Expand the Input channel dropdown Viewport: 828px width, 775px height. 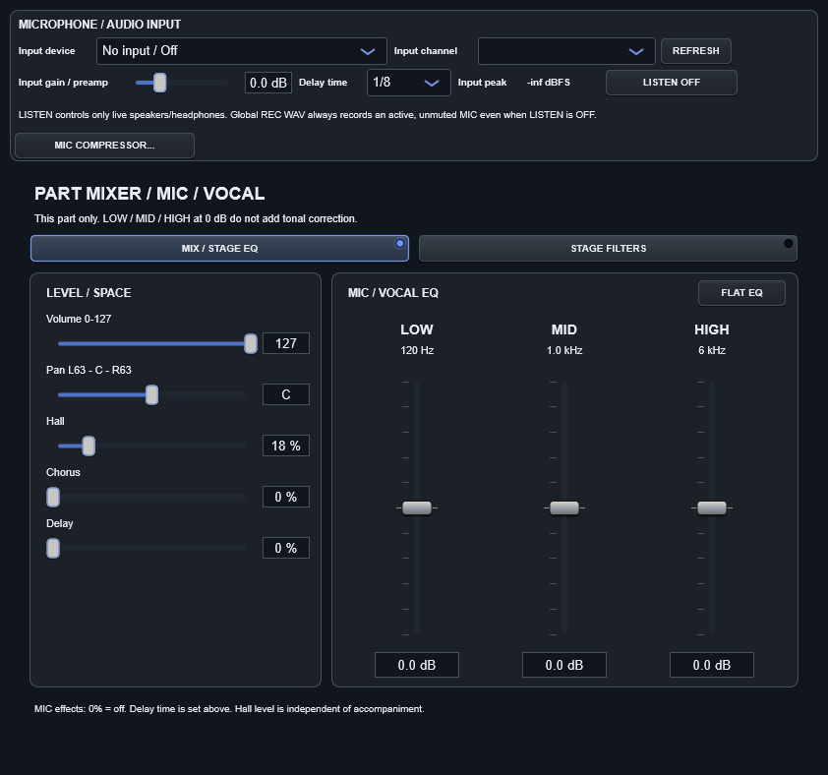[566, 51]
